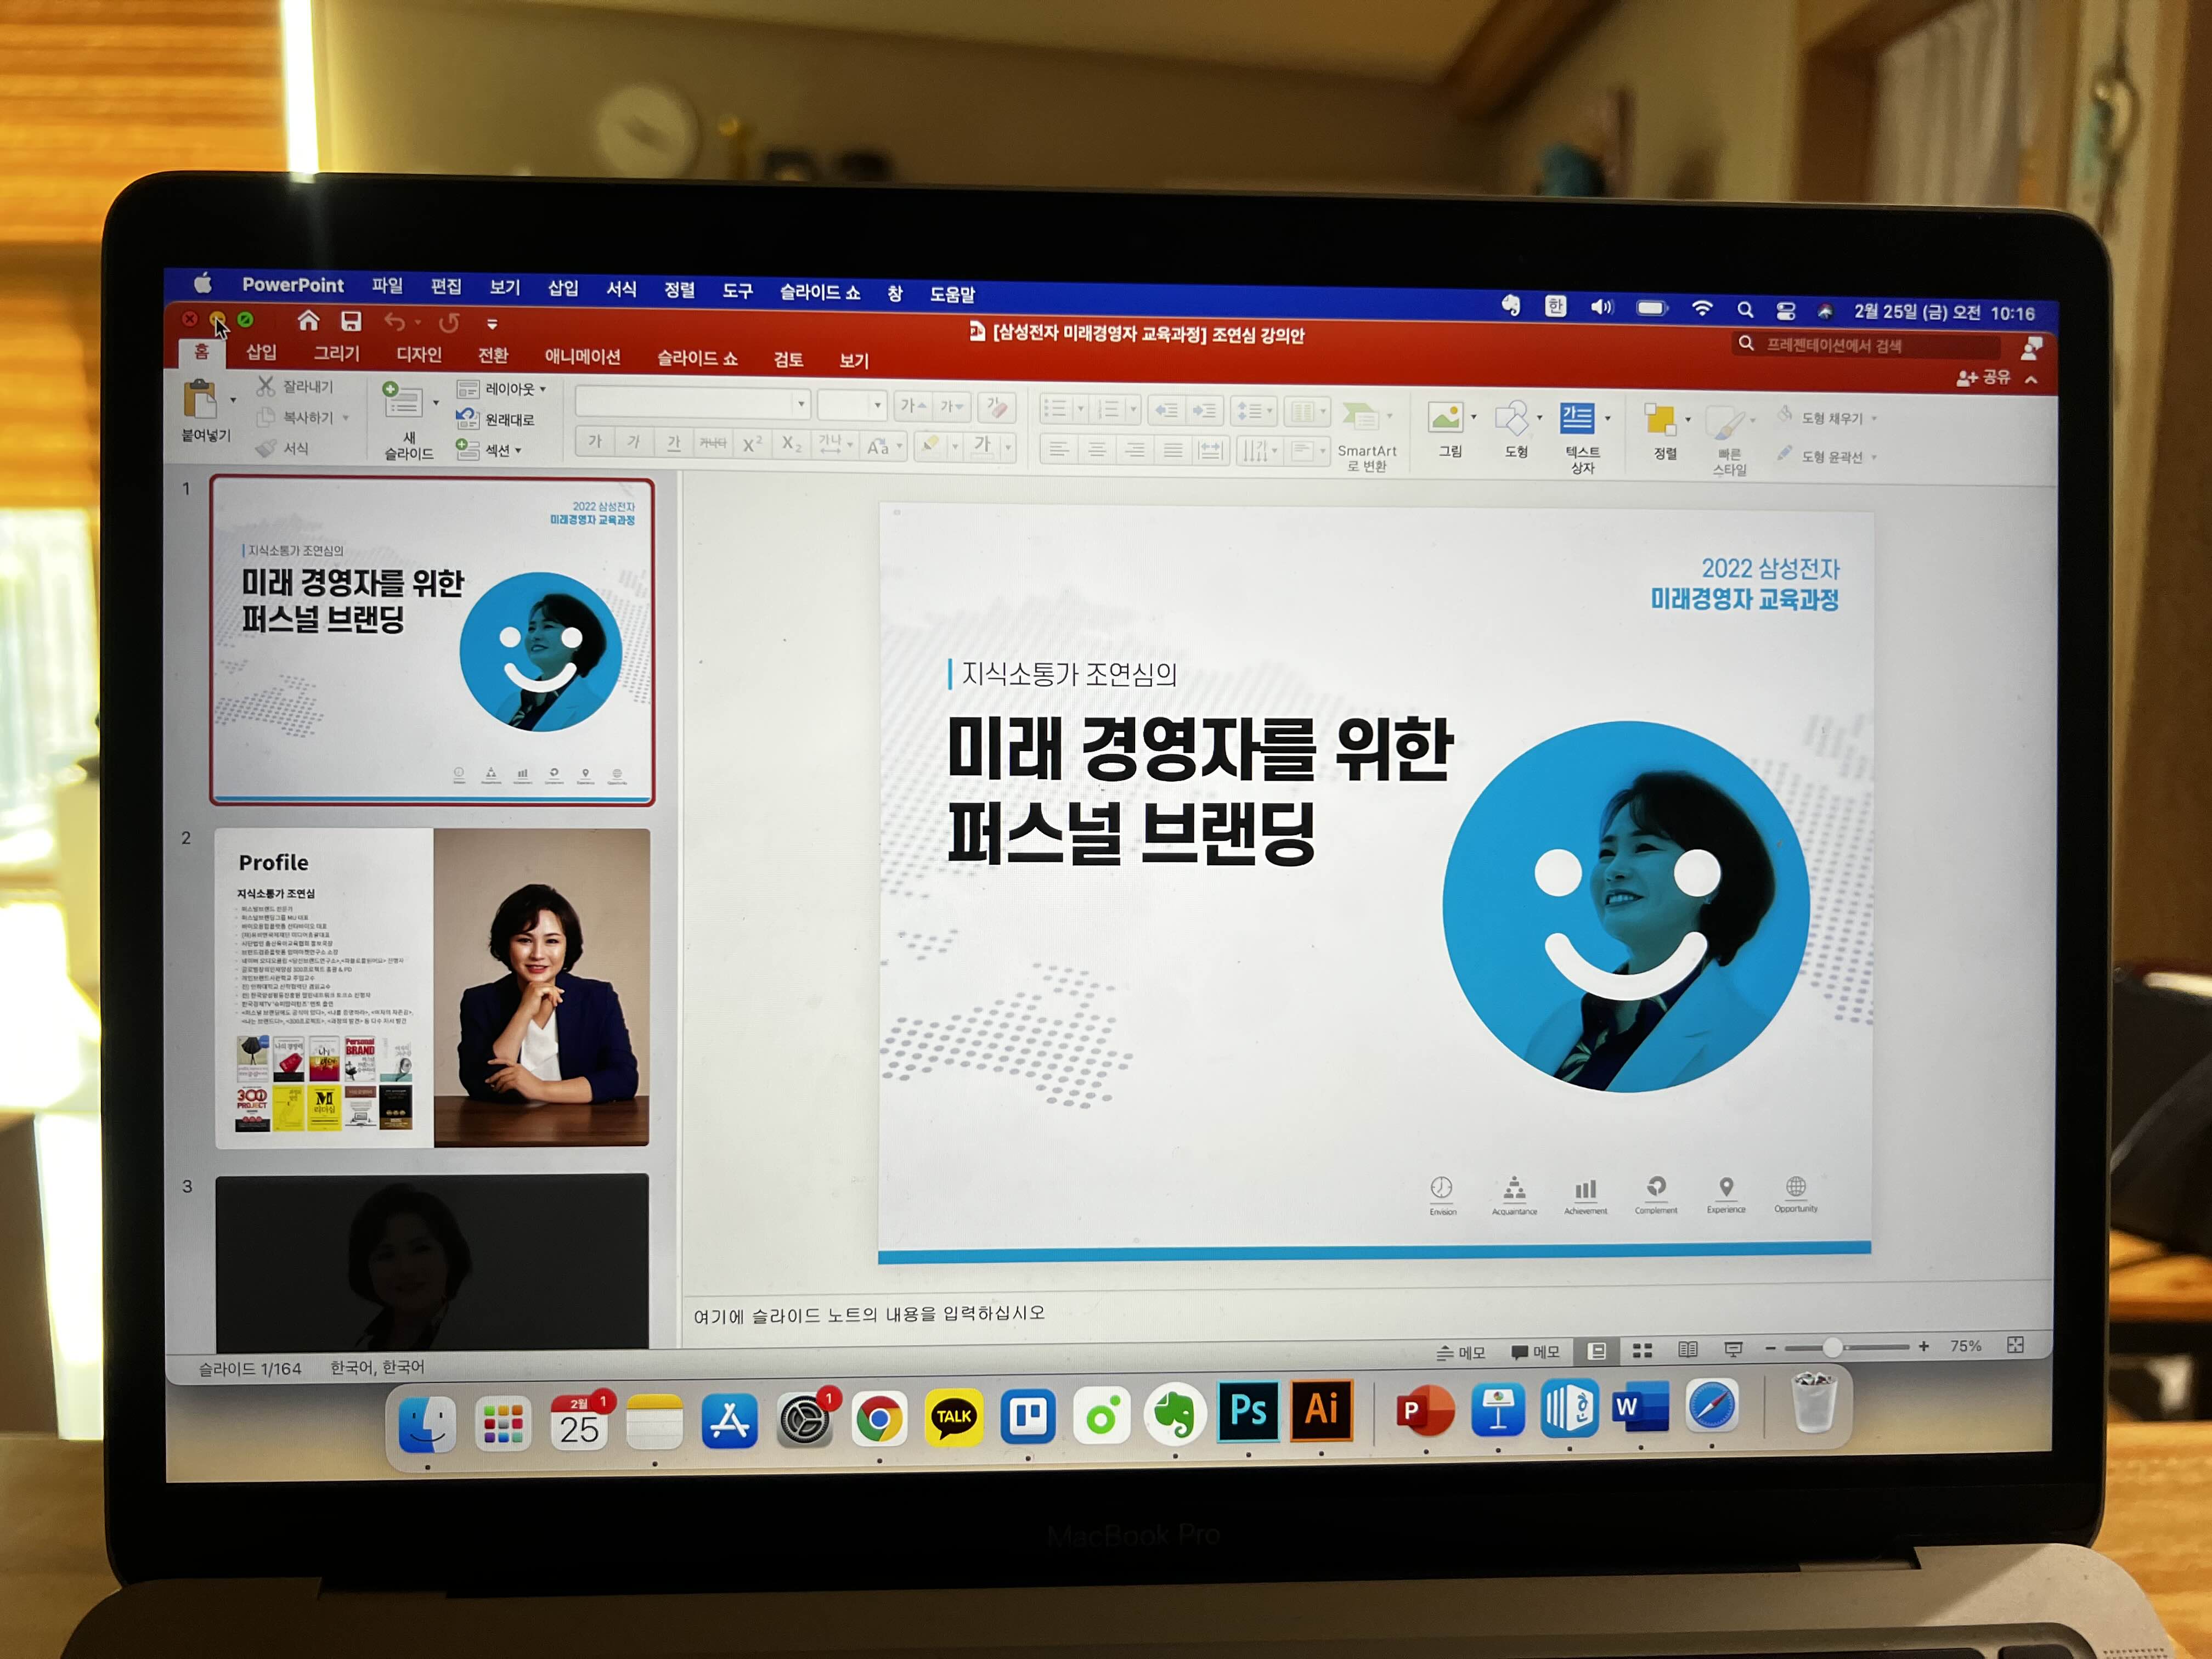The image size is (2212, 1659).
Task: Insert a picture with 그림 icon
Action: tap(1446, 418)
